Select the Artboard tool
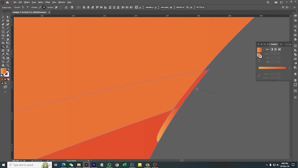This screenshot has height=168, width=298. tap(3, 61)
